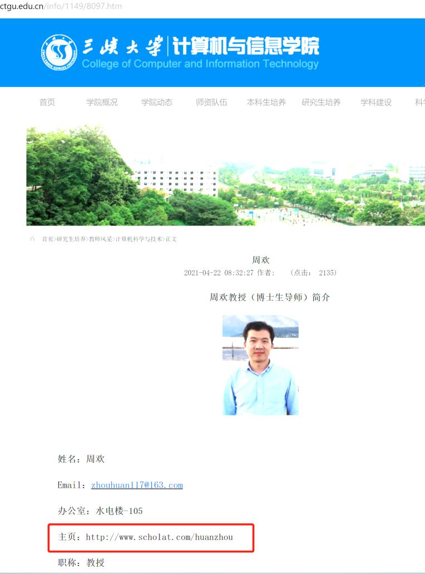
Task: Click the scholat.com homepage URL text
Action: (x=159, y=537)
